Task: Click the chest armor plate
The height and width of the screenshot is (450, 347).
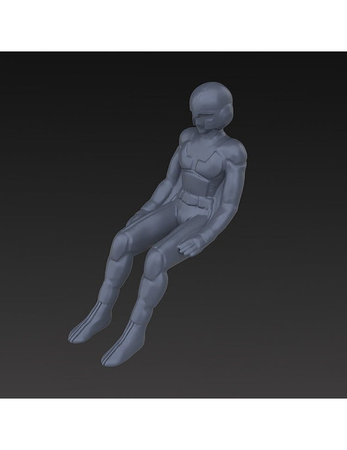Action: pos(202,160)
